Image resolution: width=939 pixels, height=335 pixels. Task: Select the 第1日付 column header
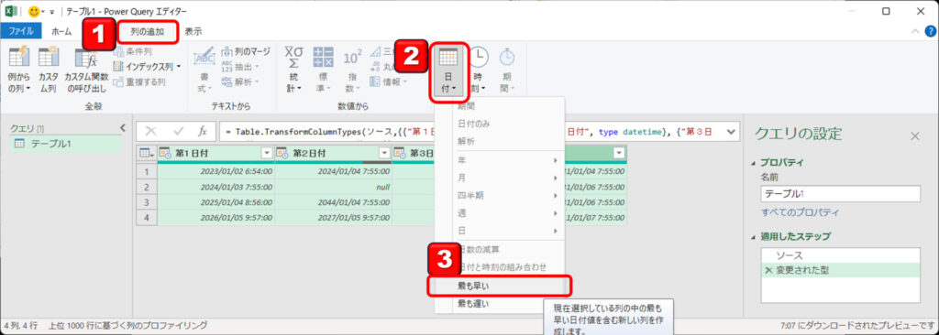pos(215,154)
